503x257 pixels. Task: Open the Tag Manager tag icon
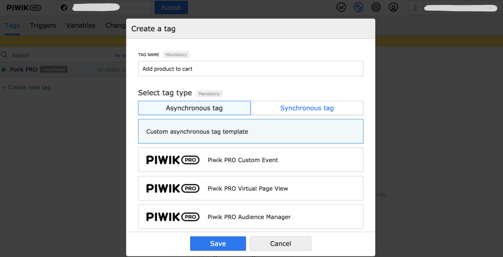pos(358,7)
